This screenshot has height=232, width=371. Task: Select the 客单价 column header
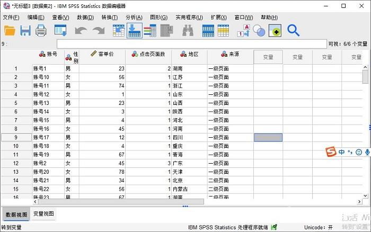[102, 57]
